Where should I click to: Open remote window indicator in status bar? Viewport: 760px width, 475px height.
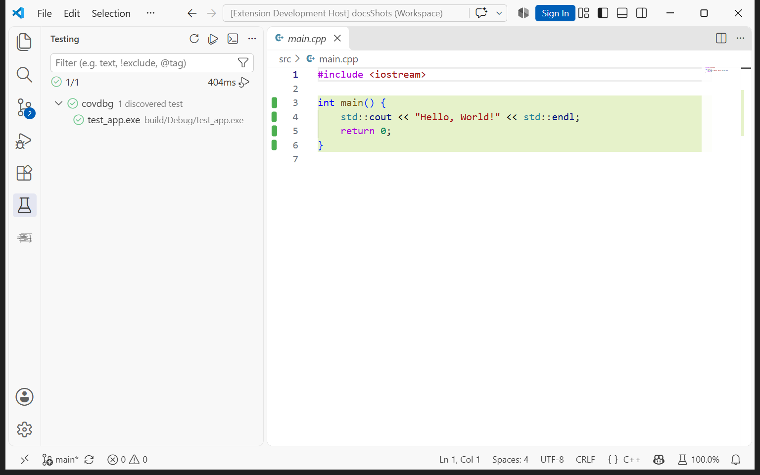[x=25, y=460]
